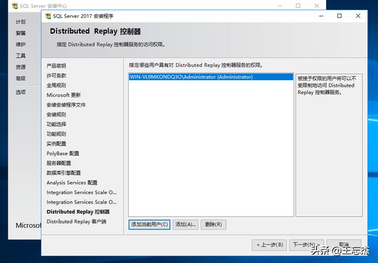The width and height of the screenshot is (378, 263).
Task: Open 选项 in the 安装中心 window
Action: [x=21, y=92]
